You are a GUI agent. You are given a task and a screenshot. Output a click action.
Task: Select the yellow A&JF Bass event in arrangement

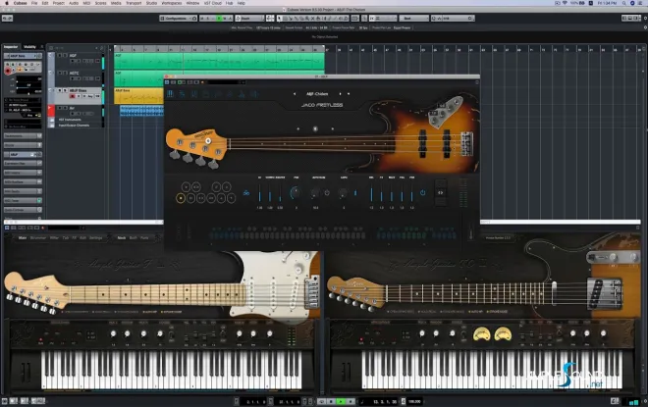(x=138, y=96)
